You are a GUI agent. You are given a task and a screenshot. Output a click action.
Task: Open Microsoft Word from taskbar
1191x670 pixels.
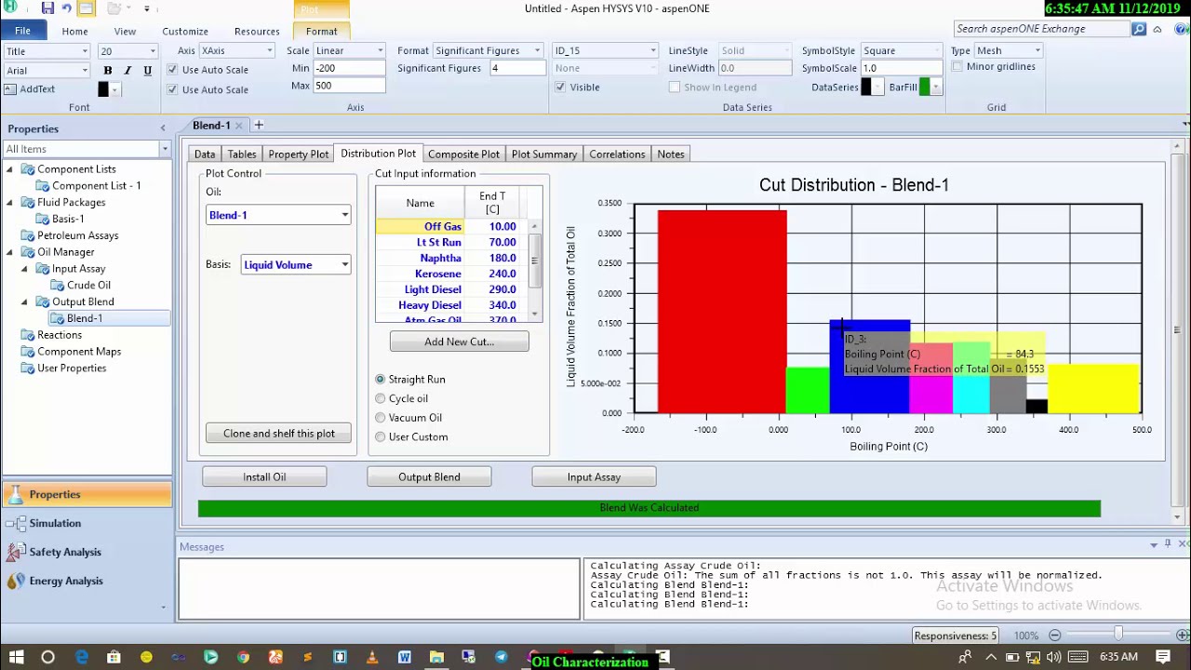[x=405, y=657]
